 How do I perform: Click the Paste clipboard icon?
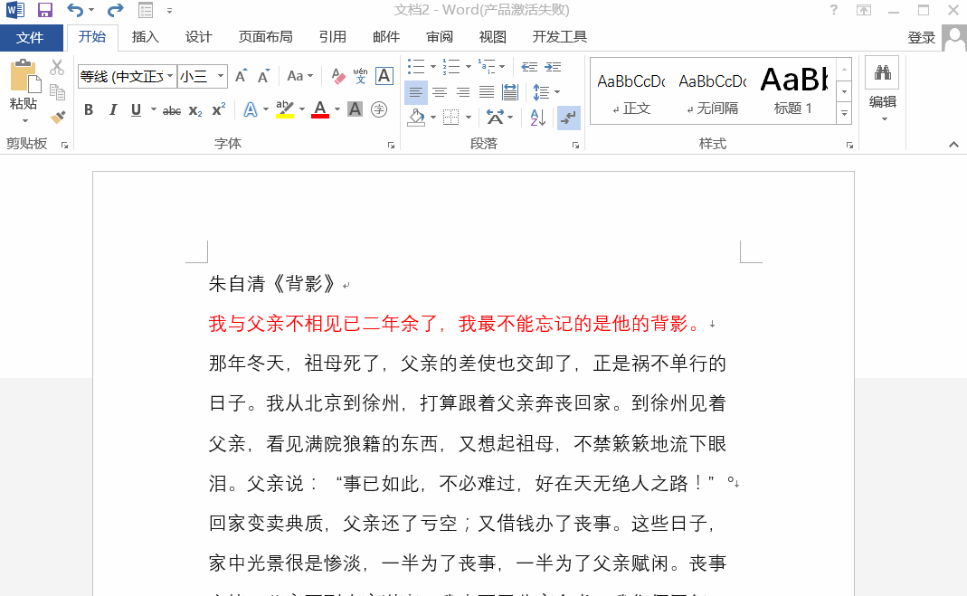(x=24, y=77)
